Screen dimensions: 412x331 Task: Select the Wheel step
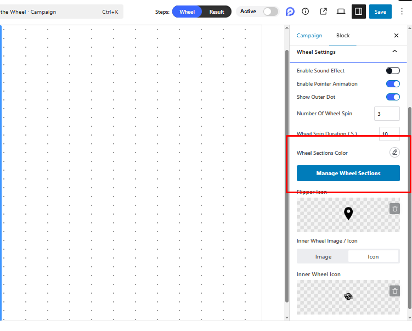click(x=187, y=12)
